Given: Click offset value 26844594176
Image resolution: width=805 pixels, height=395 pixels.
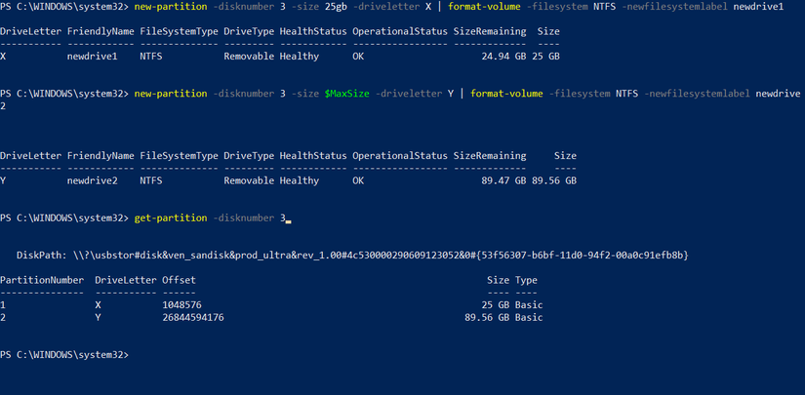Looking at the screenshot, I should pyautogui.click(x=192, y=317).
